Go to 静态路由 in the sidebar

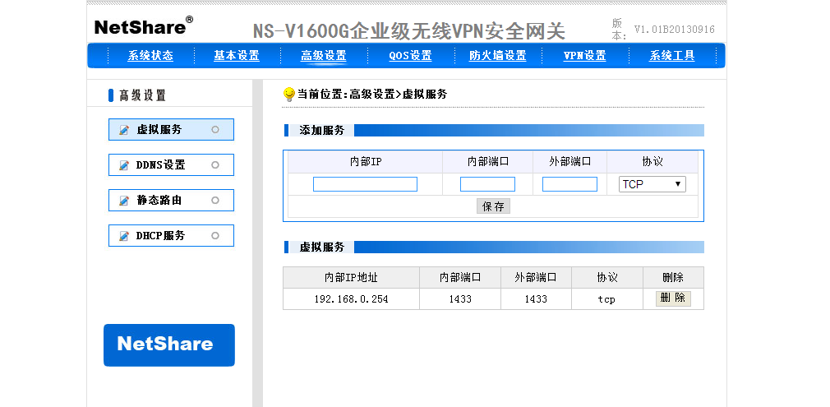tap(171, 201)
